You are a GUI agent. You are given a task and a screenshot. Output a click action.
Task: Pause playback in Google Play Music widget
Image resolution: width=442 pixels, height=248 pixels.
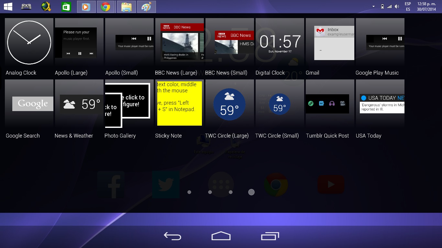click(400, 39)
